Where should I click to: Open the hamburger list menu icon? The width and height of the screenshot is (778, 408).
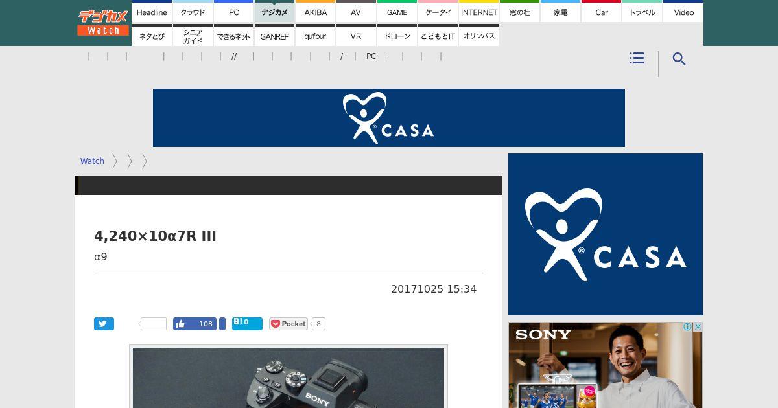(637, 58)
